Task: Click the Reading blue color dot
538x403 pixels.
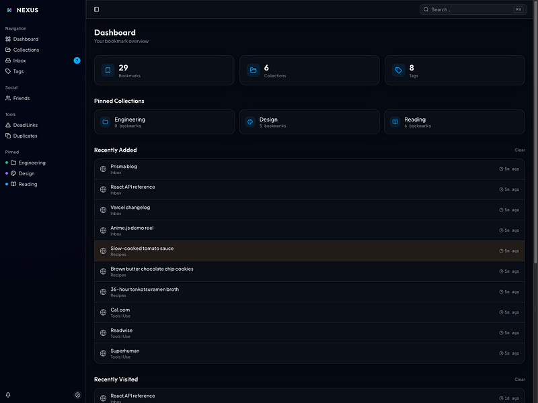Action: click(x=7, y=184)
